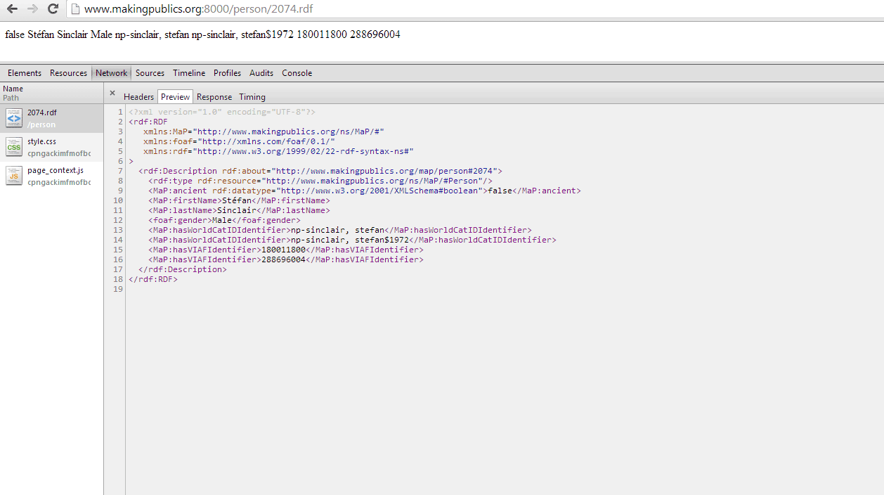Close the request details pane
The width and height of the screenshot is (884, 495).
click(x=112, y=93)
